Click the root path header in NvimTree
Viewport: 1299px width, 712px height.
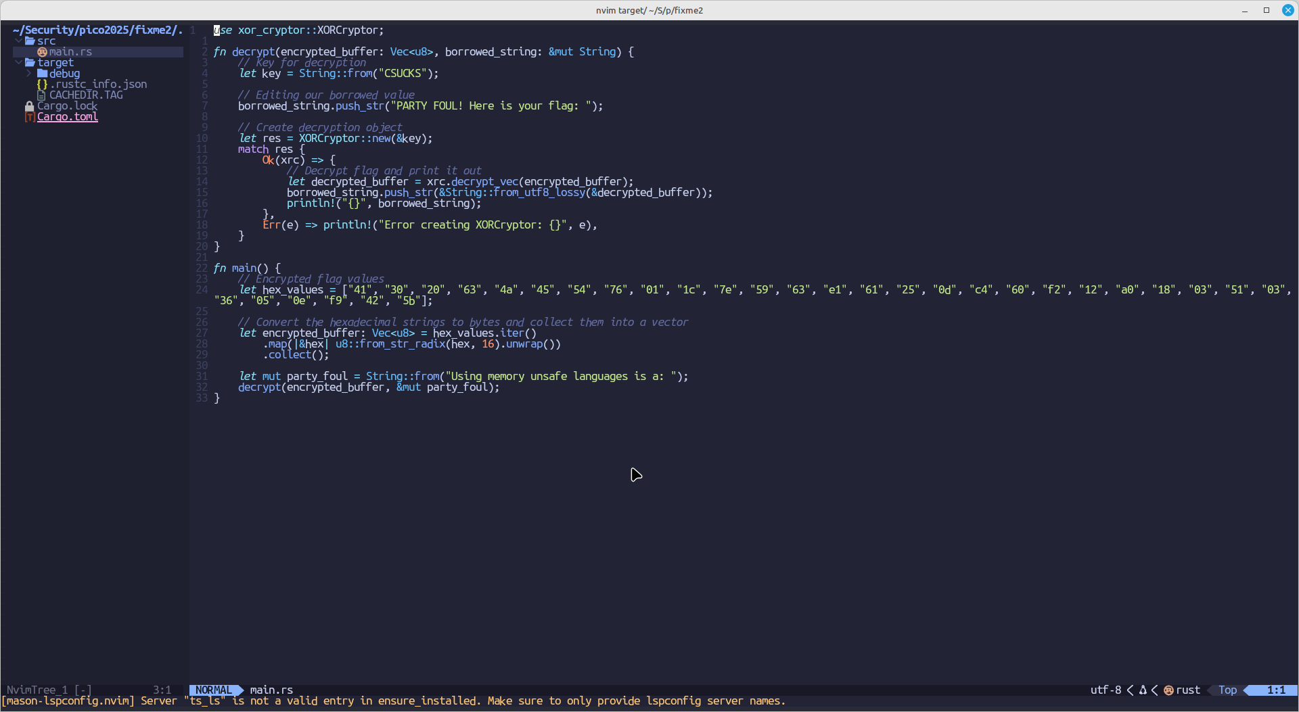pyautogui.click(x=97, y=30)
